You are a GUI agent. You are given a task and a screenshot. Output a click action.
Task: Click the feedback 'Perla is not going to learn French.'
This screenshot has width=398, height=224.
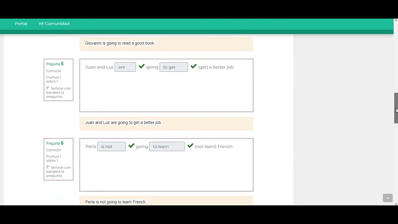click(116, 202)
